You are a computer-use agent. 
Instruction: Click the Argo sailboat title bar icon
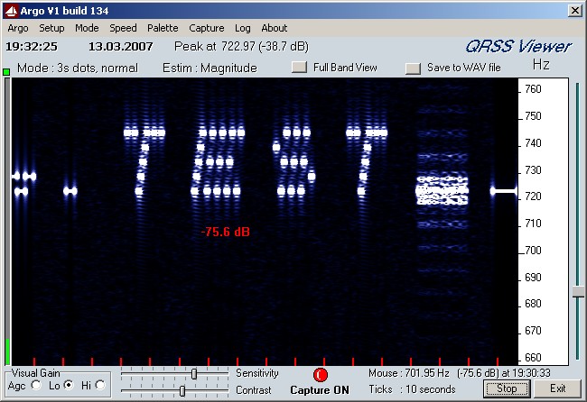(x=11, y=11)
